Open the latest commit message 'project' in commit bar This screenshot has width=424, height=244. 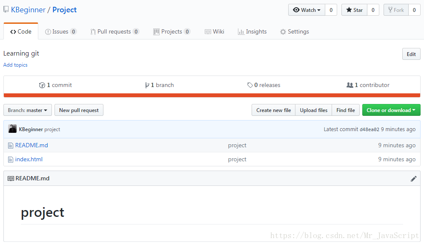[x=52, y=129]
